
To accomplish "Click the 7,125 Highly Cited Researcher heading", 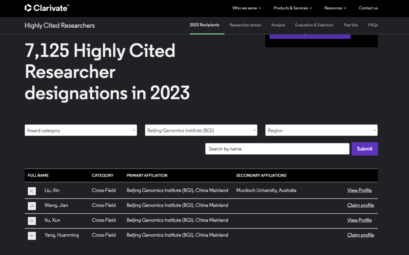I will pos(107,72).
